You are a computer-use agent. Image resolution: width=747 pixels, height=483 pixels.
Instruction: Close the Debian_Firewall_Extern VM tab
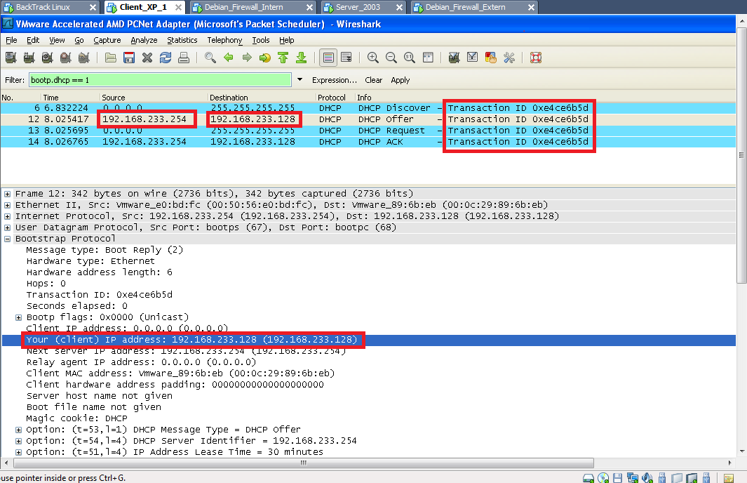pyautogui.click(x=531, y=7)
